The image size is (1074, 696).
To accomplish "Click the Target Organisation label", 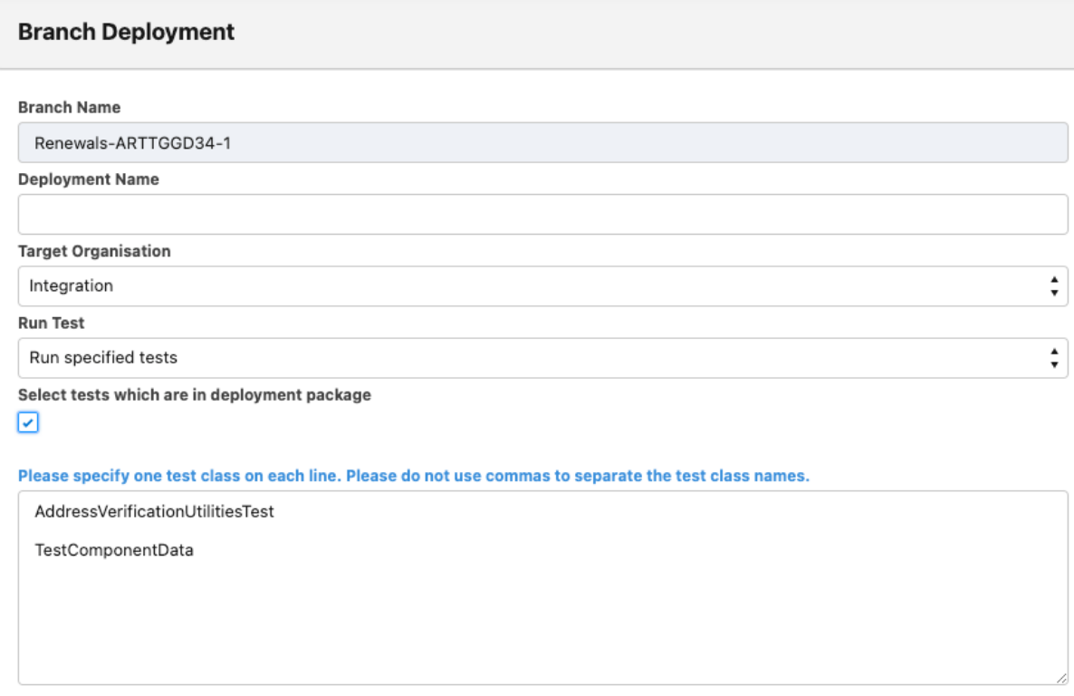I will click(94, 251).
